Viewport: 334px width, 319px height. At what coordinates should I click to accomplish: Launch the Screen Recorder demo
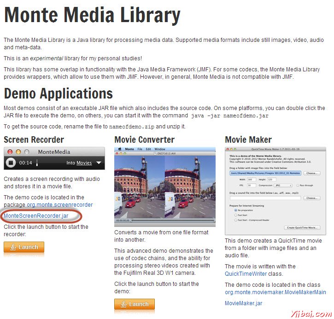[x=24, y=247]
